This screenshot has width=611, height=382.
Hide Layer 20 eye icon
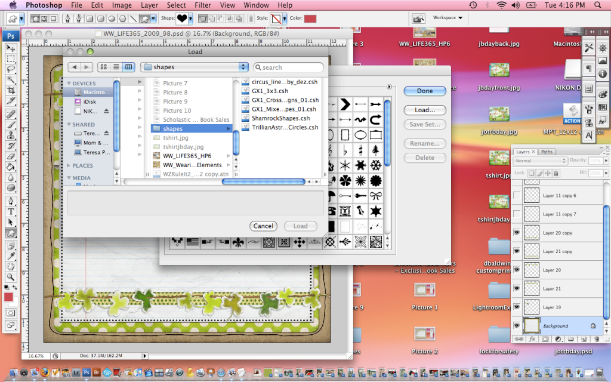[x=517, y=270]
